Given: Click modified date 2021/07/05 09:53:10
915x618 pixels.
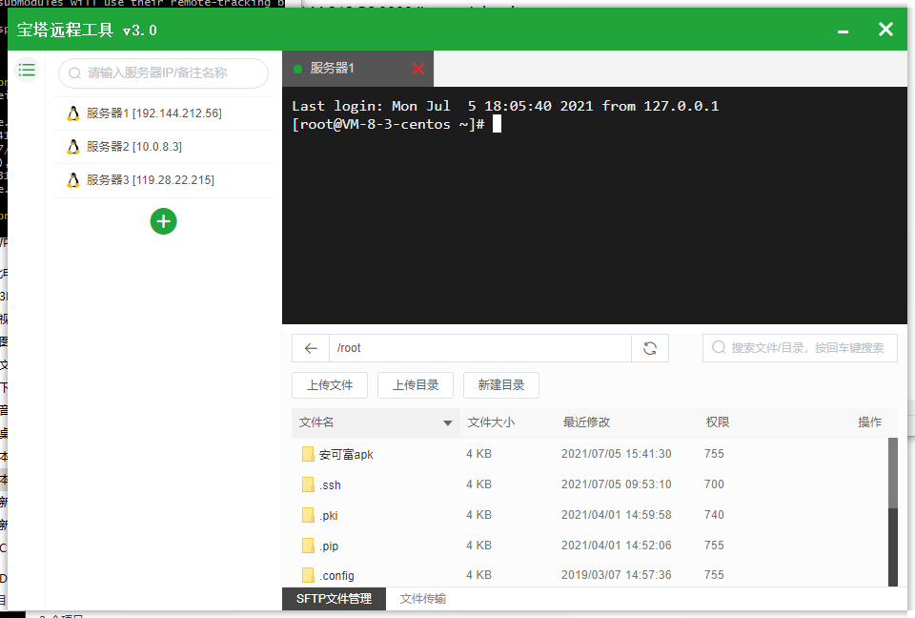Looking at the screenshot, I should point(617,484).
